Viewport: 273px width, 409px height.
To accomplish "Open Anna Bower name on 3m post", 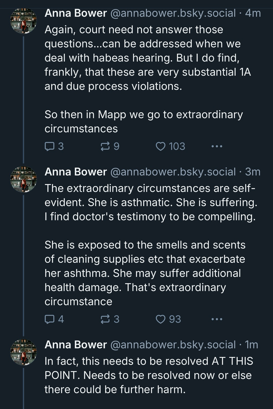I will (76, 172).
